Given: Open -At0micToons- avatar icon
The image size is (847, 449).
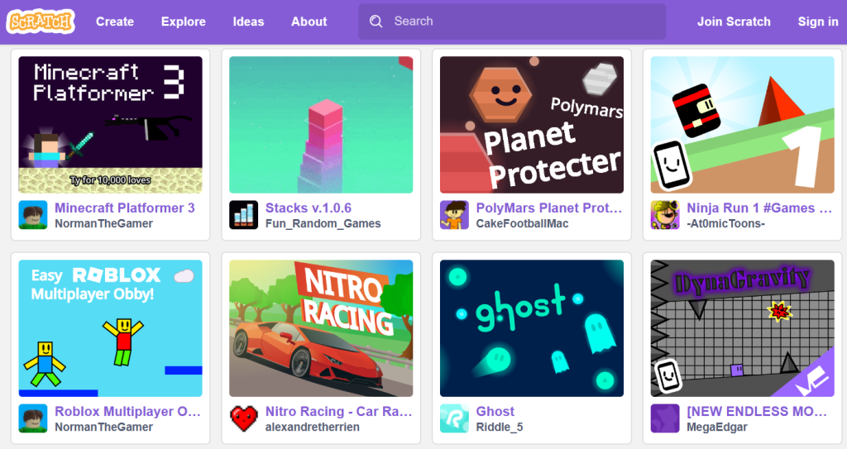Looking at the screenshot, I should click(665, 215).
